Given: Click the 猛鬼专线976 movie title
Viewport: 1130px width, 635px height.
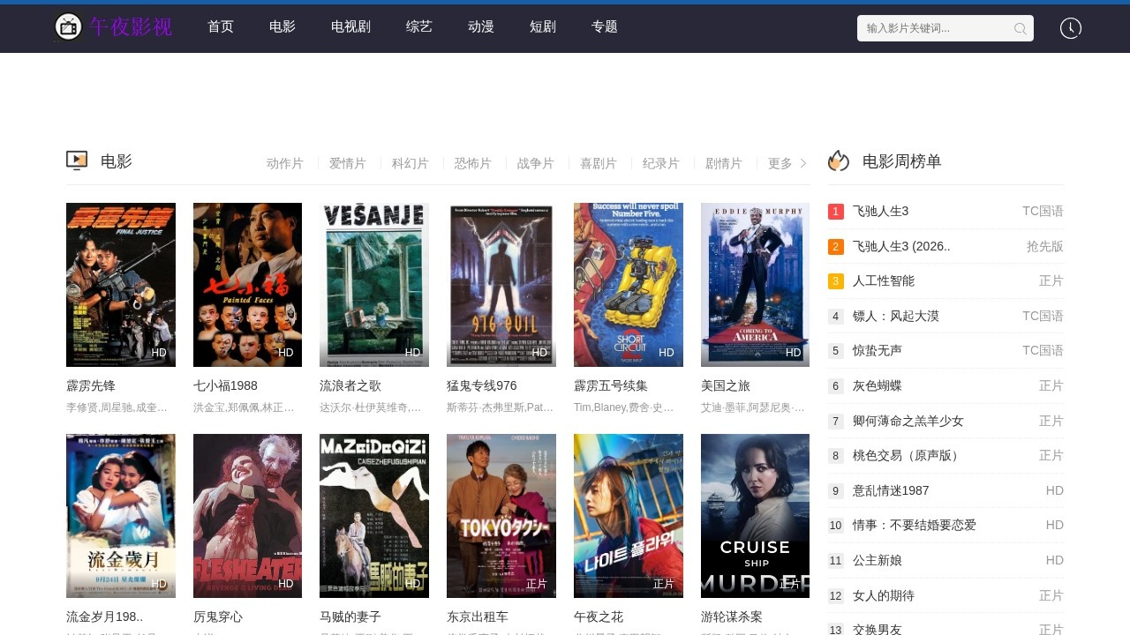Looking at the screenshot, I should (481, 385).
